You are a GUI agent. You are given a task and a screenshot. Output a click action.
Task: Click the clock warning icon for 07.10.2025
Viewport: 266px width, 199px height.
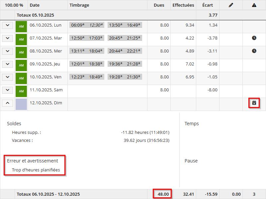(x=254, y=38)
